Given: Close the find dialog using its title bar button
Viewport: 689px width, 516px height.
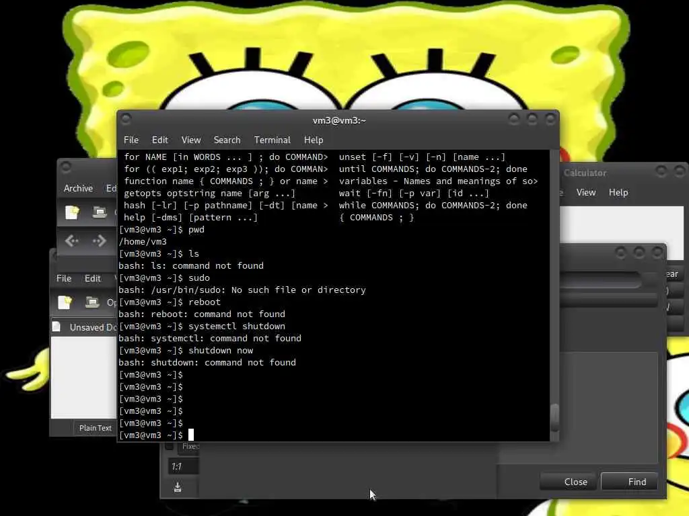Looking at the screenshot, I should tap(657, 253).
